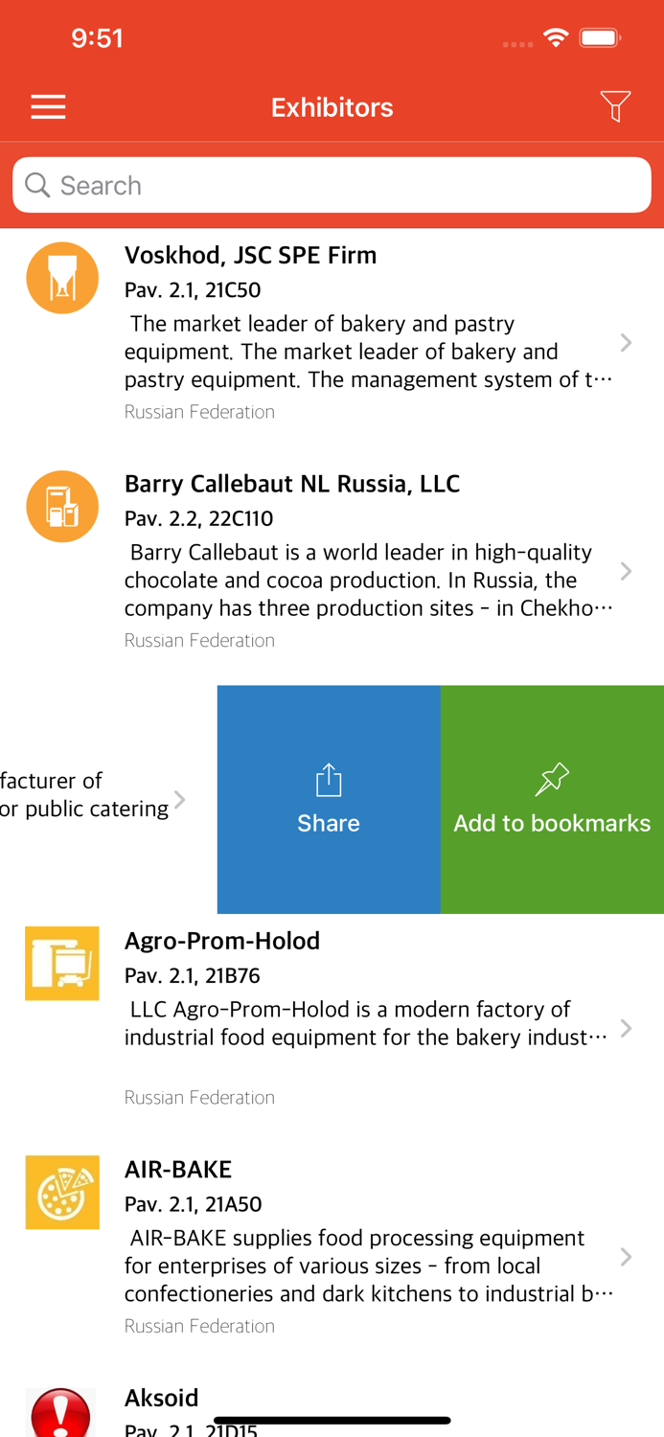Open Voskhod, JSC SPE Firm title
Screen dimensions: 664x1437
pos(250,255)
